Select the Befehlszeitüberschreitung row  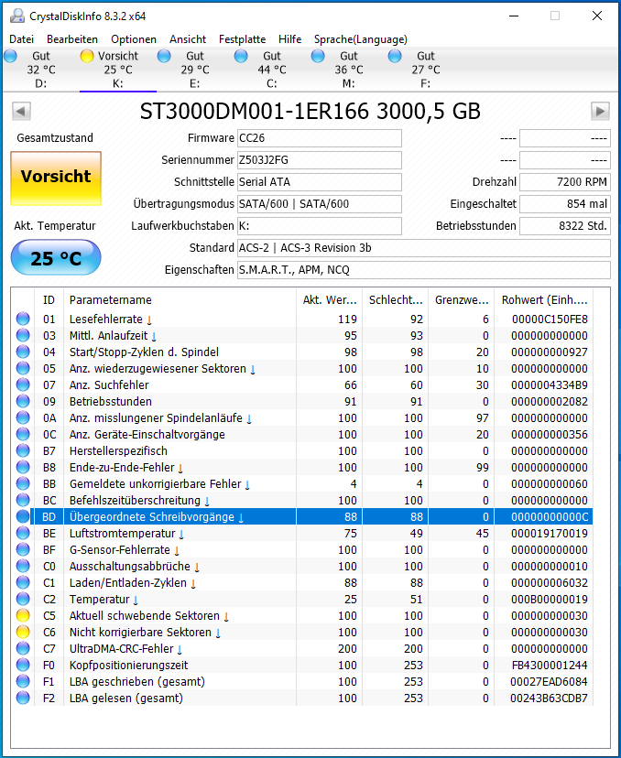click(x=302, y=500)
